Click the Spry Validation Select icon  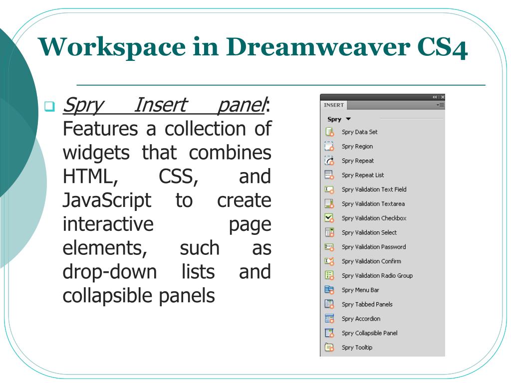point(329,232)
